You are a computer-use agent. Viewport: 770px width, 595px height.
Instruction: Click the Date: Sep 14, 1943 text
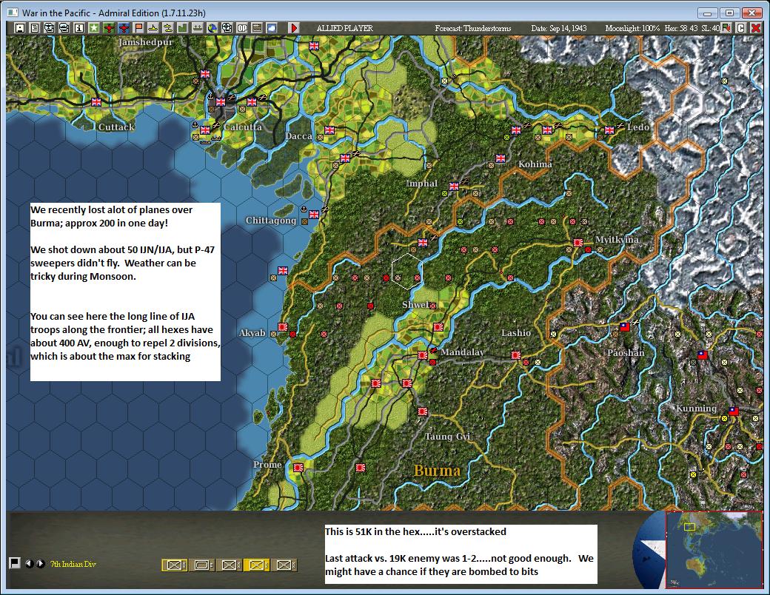point(559,28)
